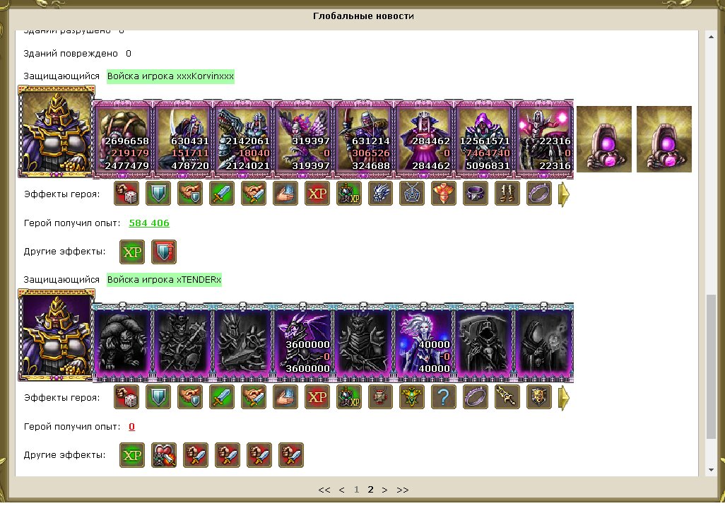Click the xxxKorvinxxx hero portrait
Image resolution: width=725 pixels, height=506 pixels.
57,132
